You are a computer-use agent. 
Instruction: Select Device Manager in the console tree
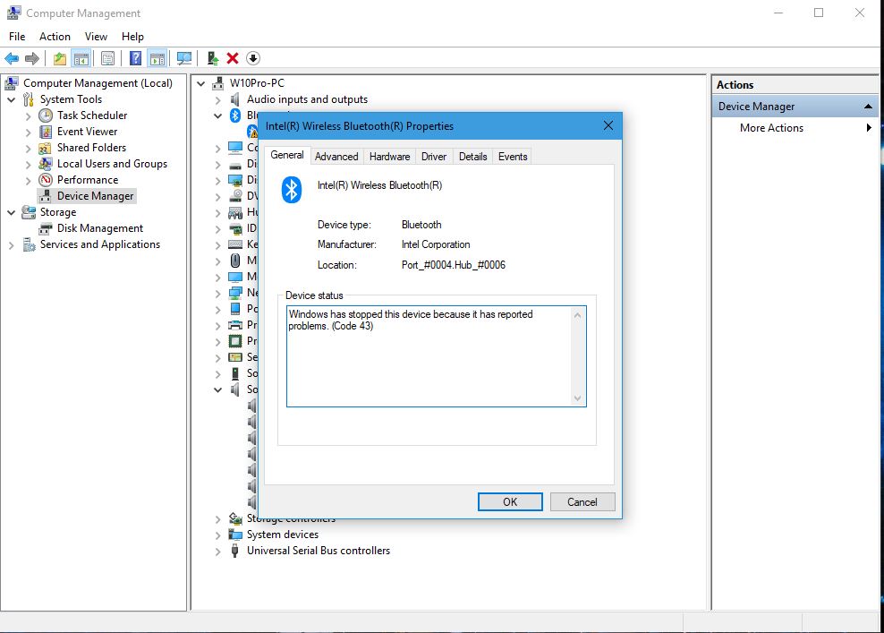[x=95, y=196]
